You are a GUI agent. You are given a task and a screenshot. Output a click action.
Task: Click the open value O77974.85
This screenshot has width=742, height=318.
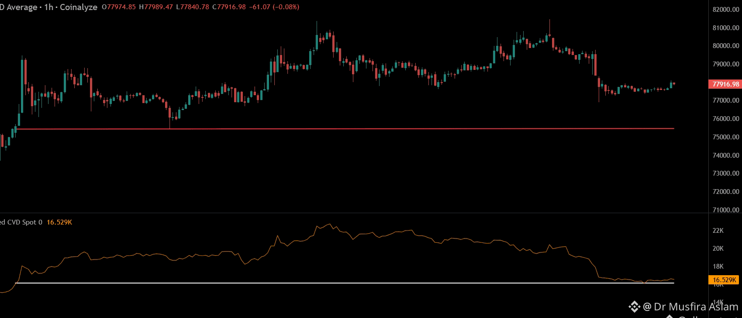pos(118,7)
